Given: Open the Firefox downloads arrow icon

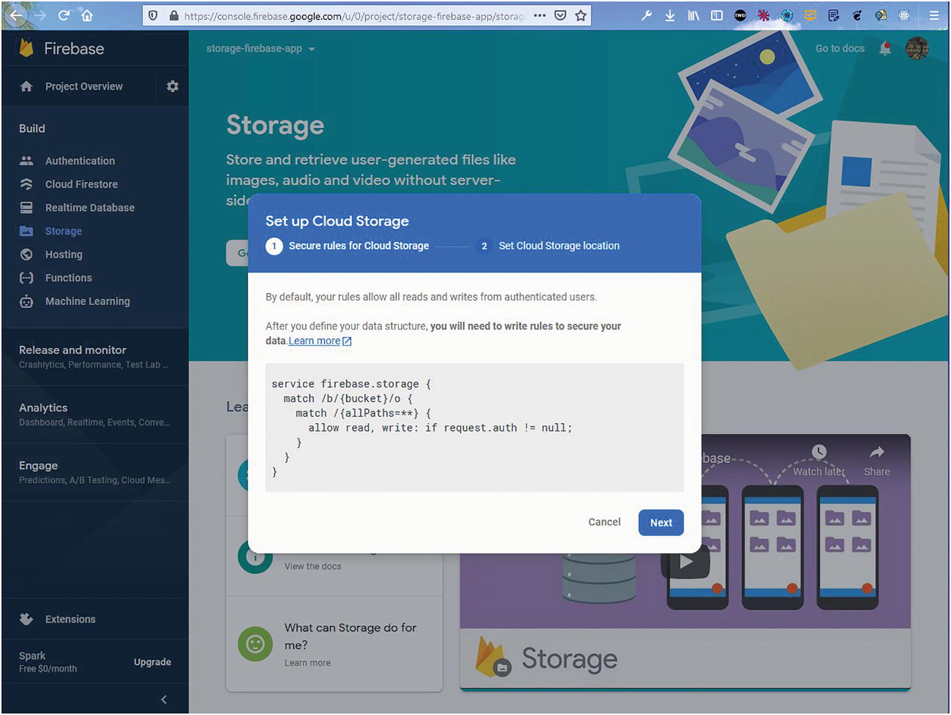Looking at the screenshot, I should tap(670, 16).
